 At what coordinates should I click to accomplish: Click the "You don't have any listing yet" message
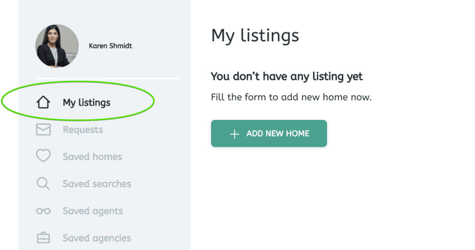(287, 76)
